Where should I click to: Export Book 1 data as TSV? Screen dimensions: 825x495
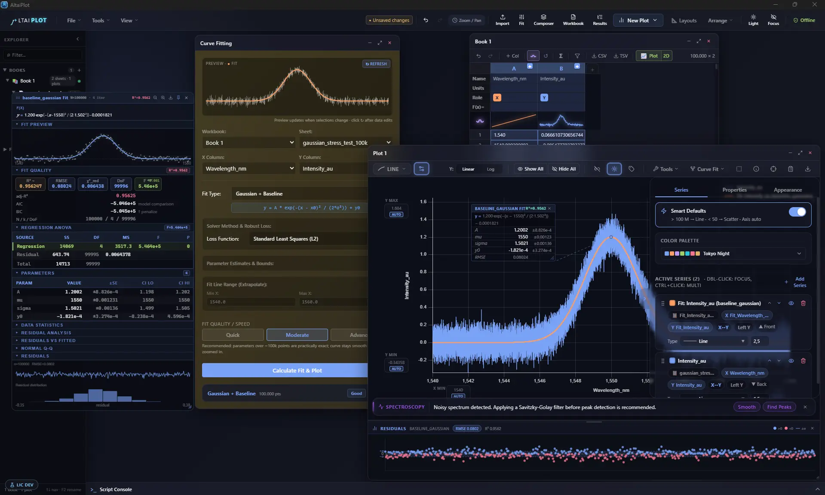coord(621,56)
